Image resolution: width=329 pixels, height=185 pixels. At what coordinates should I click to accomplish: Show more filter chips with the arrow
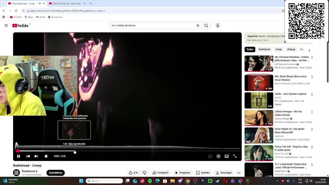(309, 50)
